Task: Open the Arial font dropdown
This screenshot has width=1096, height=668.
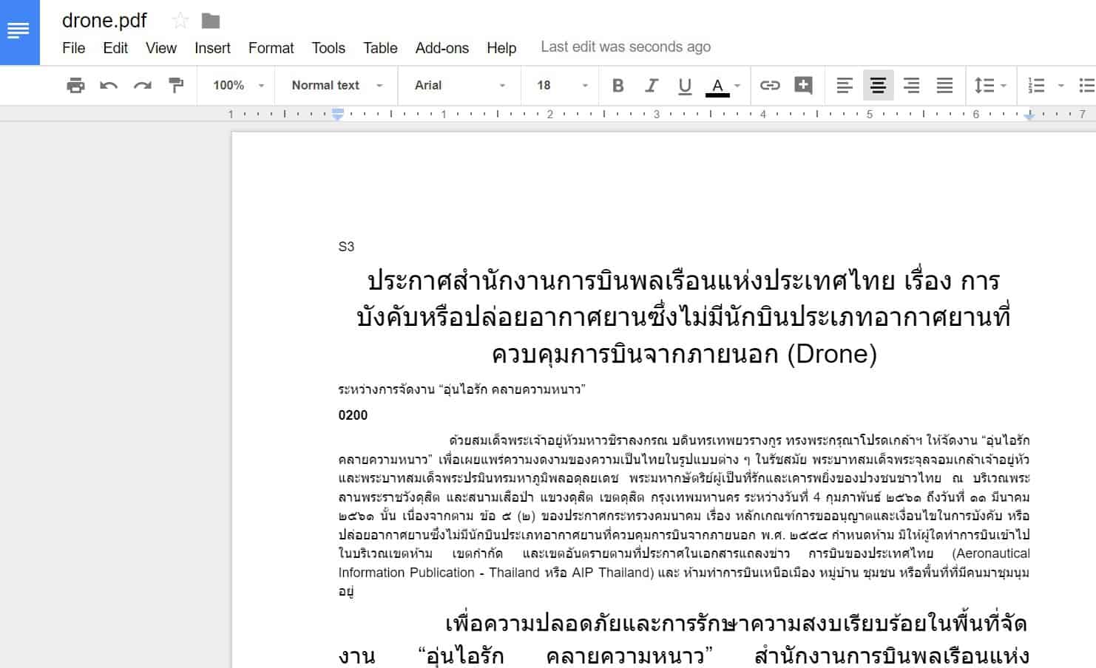Action: (x=459, y=86)
